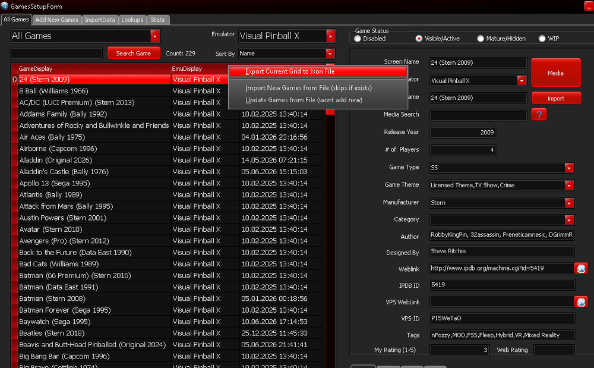Select the WIP game status
Image resolution: width=594 pixels, height=368 pixels.
pos(542,38)
